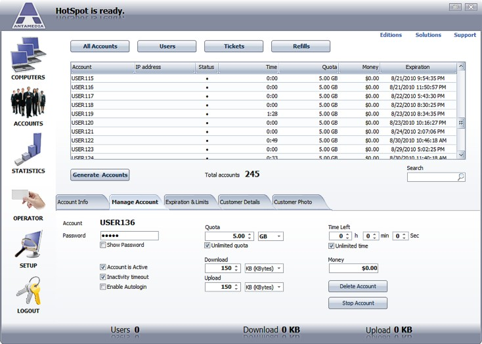Click the Password input field

pyautogui.click(x=129, y=236)
